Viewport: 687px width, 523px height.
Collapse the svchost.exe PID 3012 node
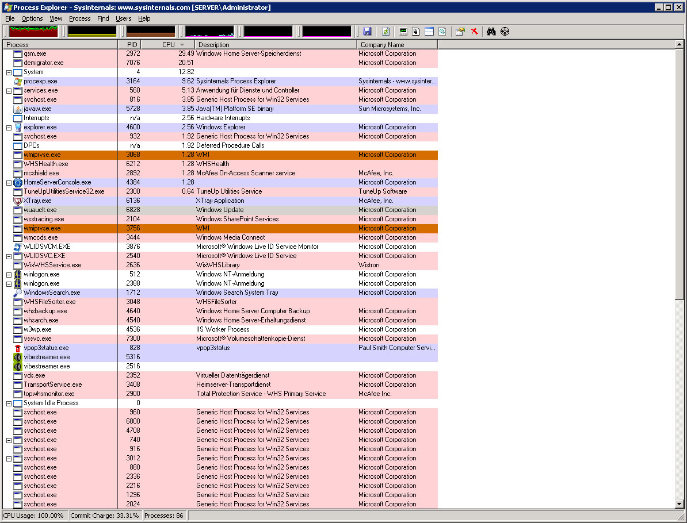(9, 459)
